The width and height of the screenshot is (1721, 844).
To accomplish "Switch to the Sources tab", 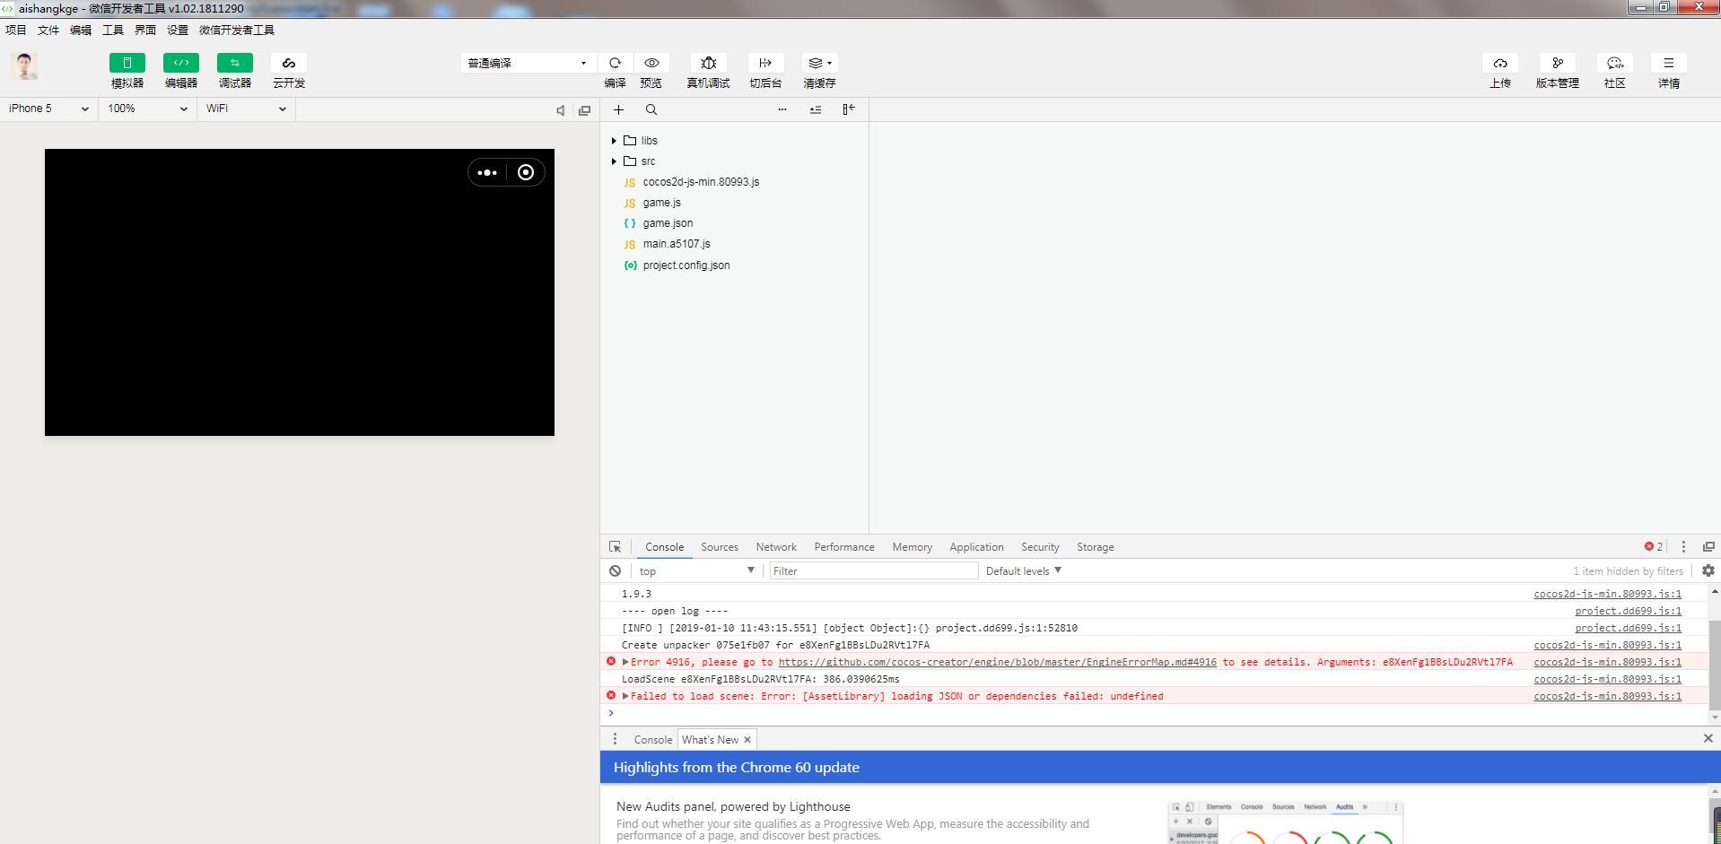I will [x=720, y=547].
